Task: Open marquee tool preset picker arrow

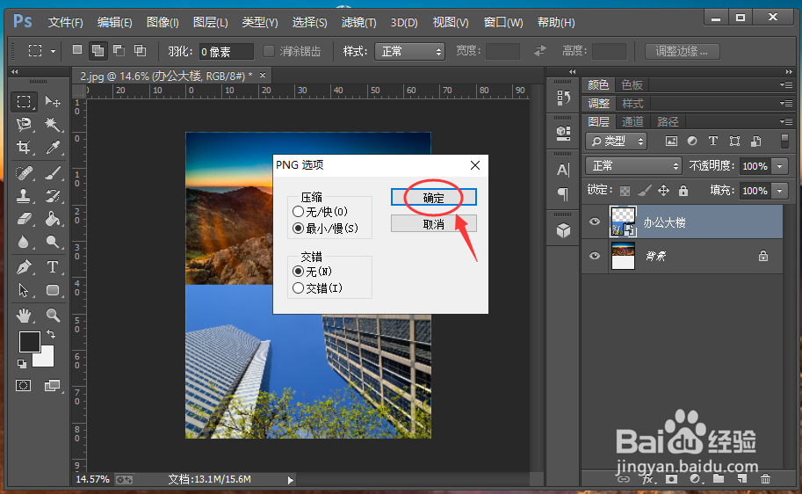Action: pyautogui.click(x=53, y=51)
